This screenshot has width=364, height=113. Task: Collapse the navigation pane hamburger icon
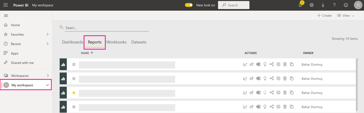coord(6,16)
